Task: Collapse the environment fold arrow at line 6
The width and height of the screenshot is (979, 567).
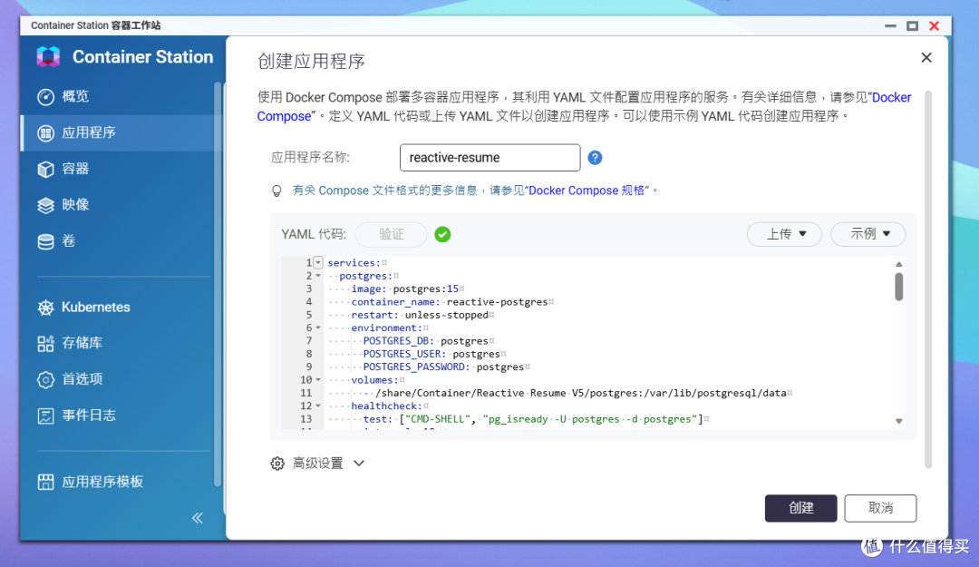Action: pos(318,327)
